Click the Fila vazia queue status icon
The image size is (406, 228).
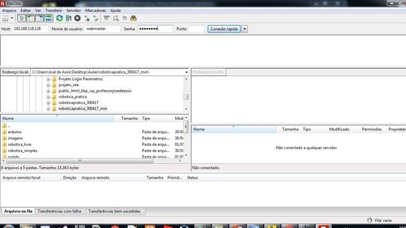click(x=370, y=220)
